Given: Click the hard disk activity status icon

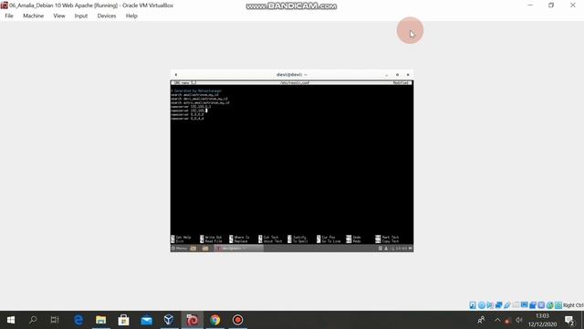Looking at the screenshot, I should coord(473,305).
